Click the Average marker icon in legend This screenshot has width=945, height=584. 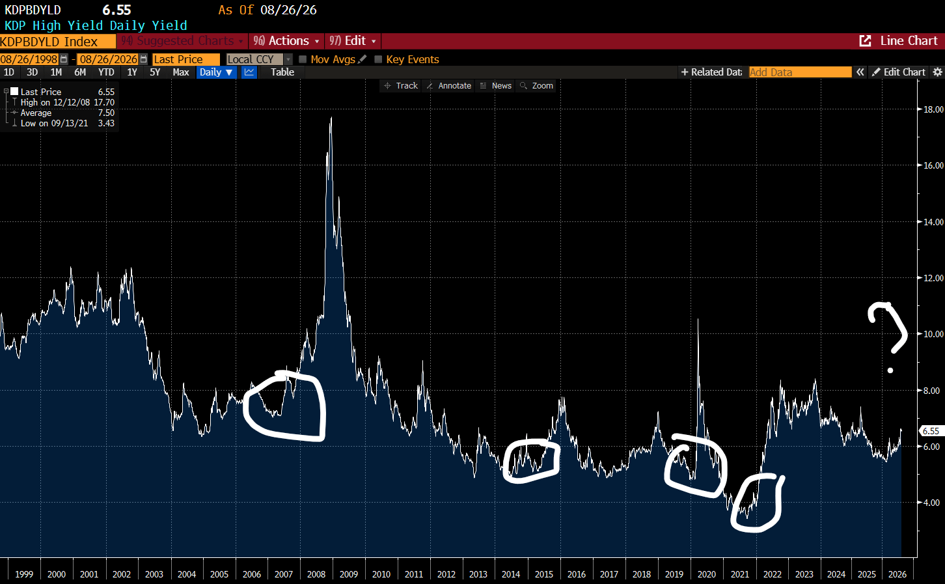[14, 113]
